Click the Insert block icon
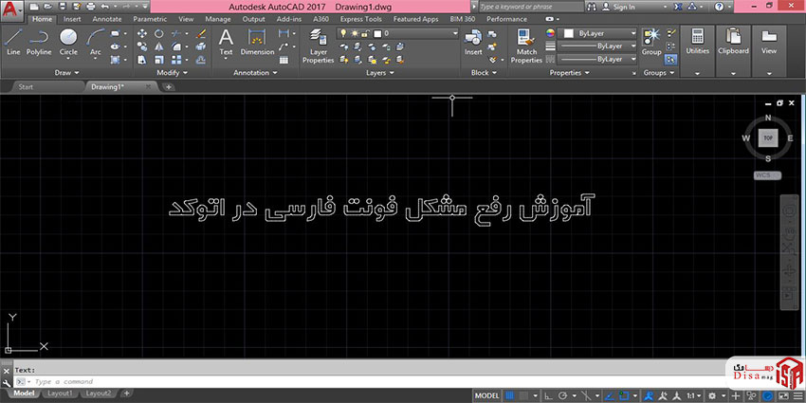This screenshot has height=403, width=806. coord(473,40)
